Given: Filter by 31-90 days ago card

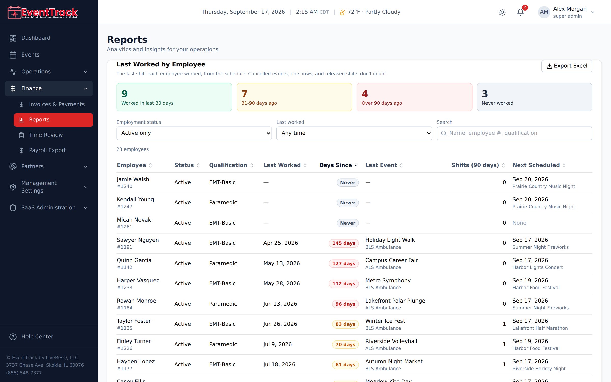Looking at the screenshot, I should pyautogui.click(x=294, y=97).
